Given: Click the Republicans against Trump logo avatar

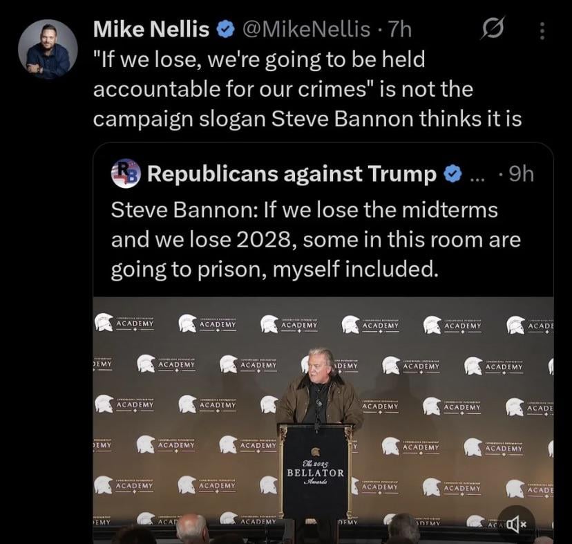Looking at the screenshot, I should 124,173.
